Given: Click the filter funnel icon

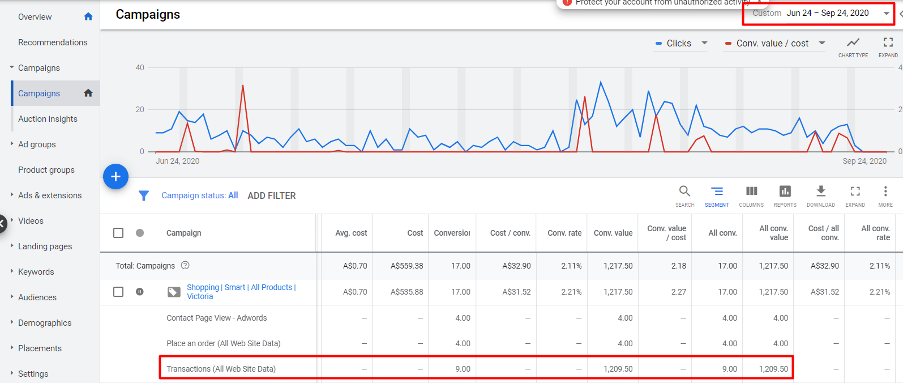Looking at the screenshot, I should (144, 195).
